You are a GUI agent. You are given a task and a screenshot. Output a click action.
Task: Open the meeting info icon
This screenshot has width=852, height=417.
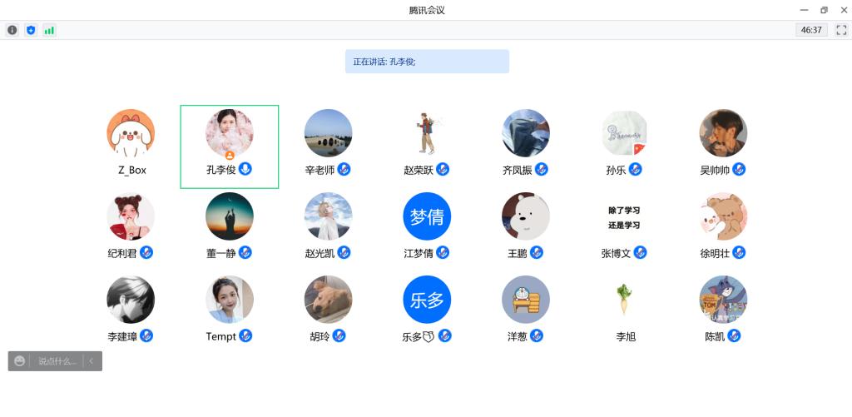(x=12, y=30)
